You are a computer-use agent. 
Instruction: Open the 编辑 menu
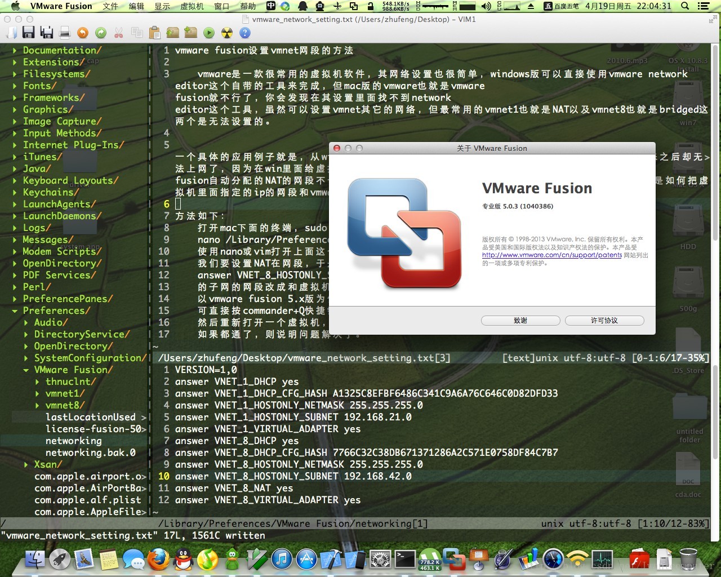point(136,6)
